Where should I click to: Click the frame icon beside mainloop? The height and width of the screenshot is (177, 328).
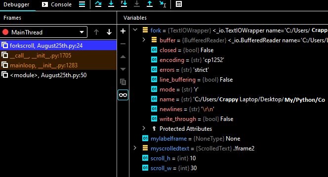(5, 65)
